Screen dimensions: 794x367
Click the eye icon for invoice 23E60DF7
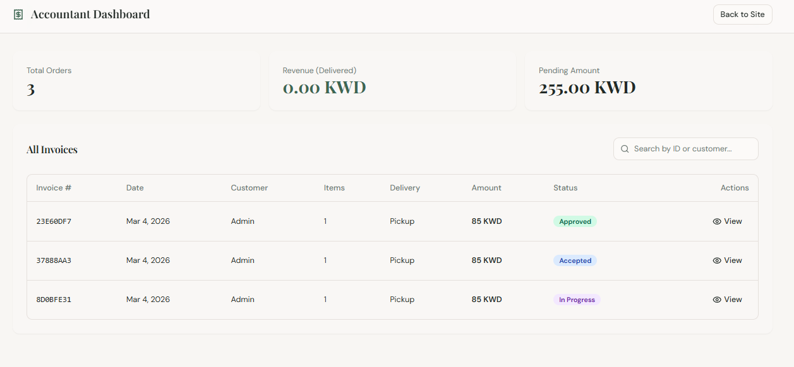point(717,221)
